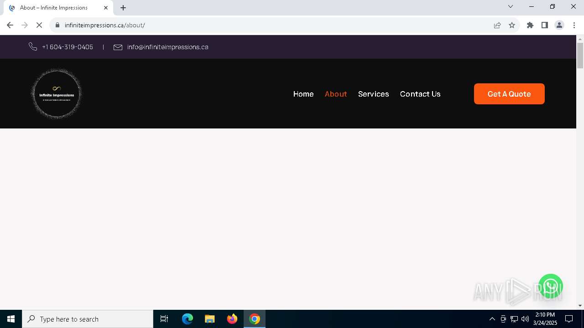Launch Microsoft Edge from taskbar
This screenshot has width=584, height=328.
click(x=188, y=319)
